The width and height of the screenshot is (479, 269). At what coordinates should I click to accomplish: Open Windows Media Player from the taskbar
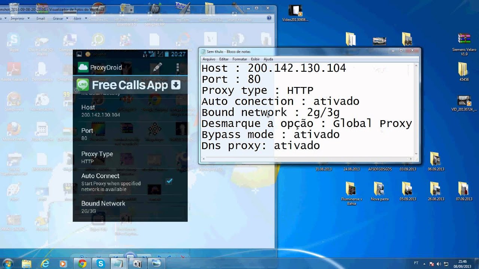64,263
